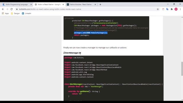This screenshot has height=103, width=183.
Task: Bookmark this page with the star icon
Action: pyautogui.click(x=158, y=9)
